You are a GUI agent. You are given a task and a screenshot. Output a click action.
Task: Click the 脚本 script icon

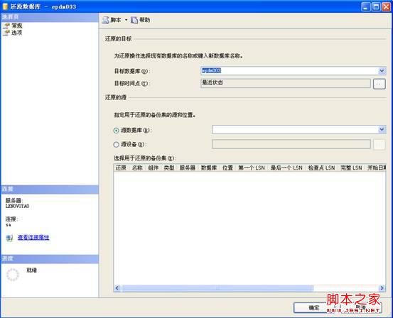pyautogui.click(x=106, y=20)
